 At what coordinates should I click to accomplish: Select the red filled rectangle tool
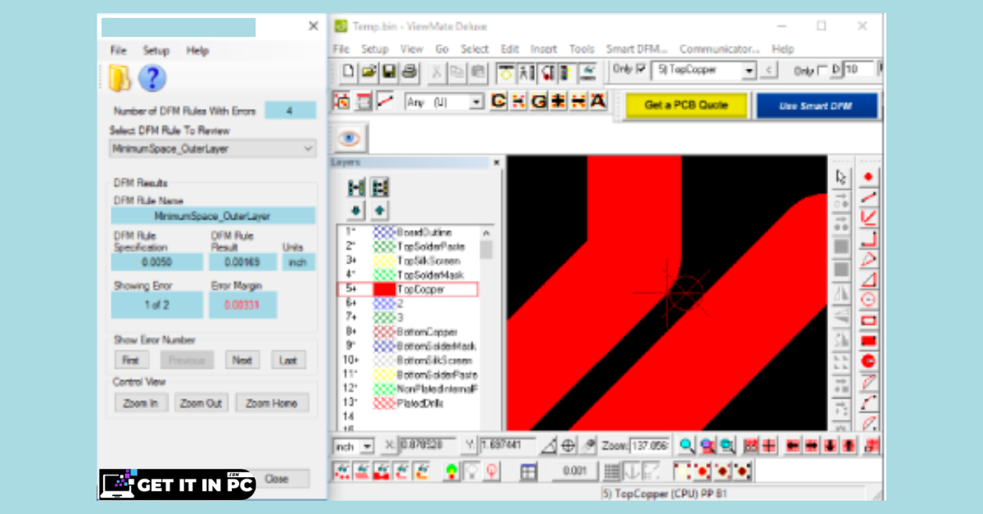click(869, 340)
